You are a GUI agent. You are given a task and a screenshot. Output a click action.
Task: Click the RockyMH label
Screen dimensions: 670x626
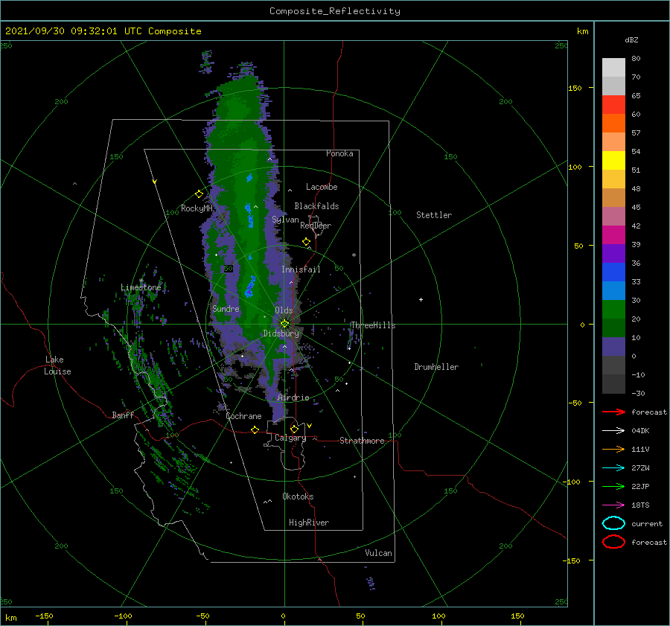tap(197, 208)
